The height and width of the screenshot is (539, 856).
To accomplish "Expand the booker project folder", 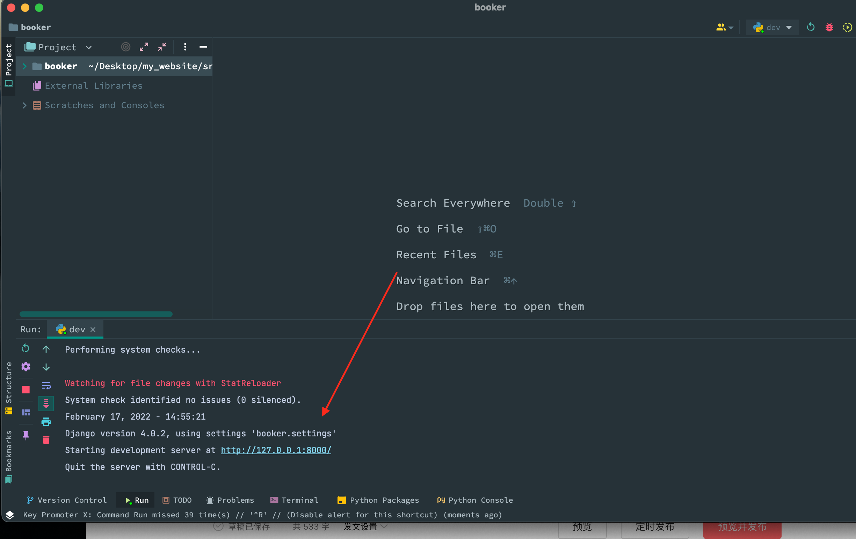I will pyautogui.click(x=24, y=66).
